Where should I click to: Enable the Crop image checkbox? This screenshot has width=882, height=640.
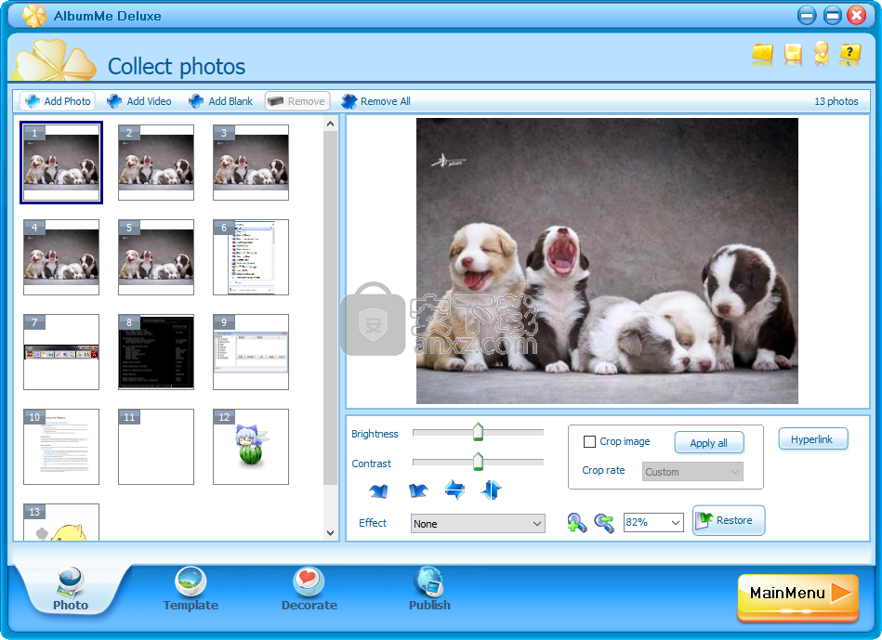click(x=589, y=441)
